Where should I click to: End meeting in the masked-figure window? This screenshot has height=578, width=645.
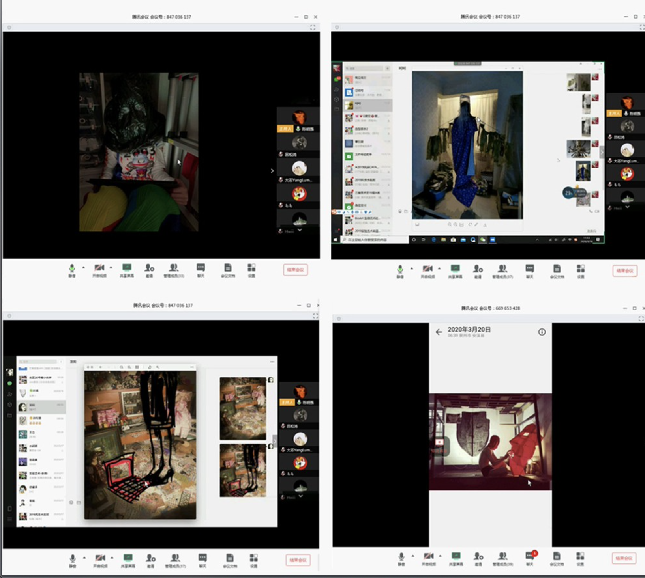tap(295, 270)
